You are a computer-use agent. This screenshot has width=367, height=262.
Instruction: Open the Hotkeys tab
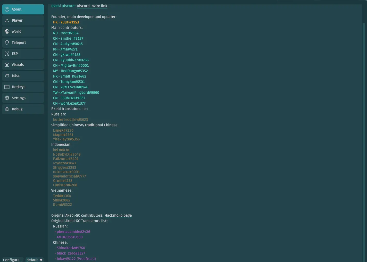pos(23,87)
